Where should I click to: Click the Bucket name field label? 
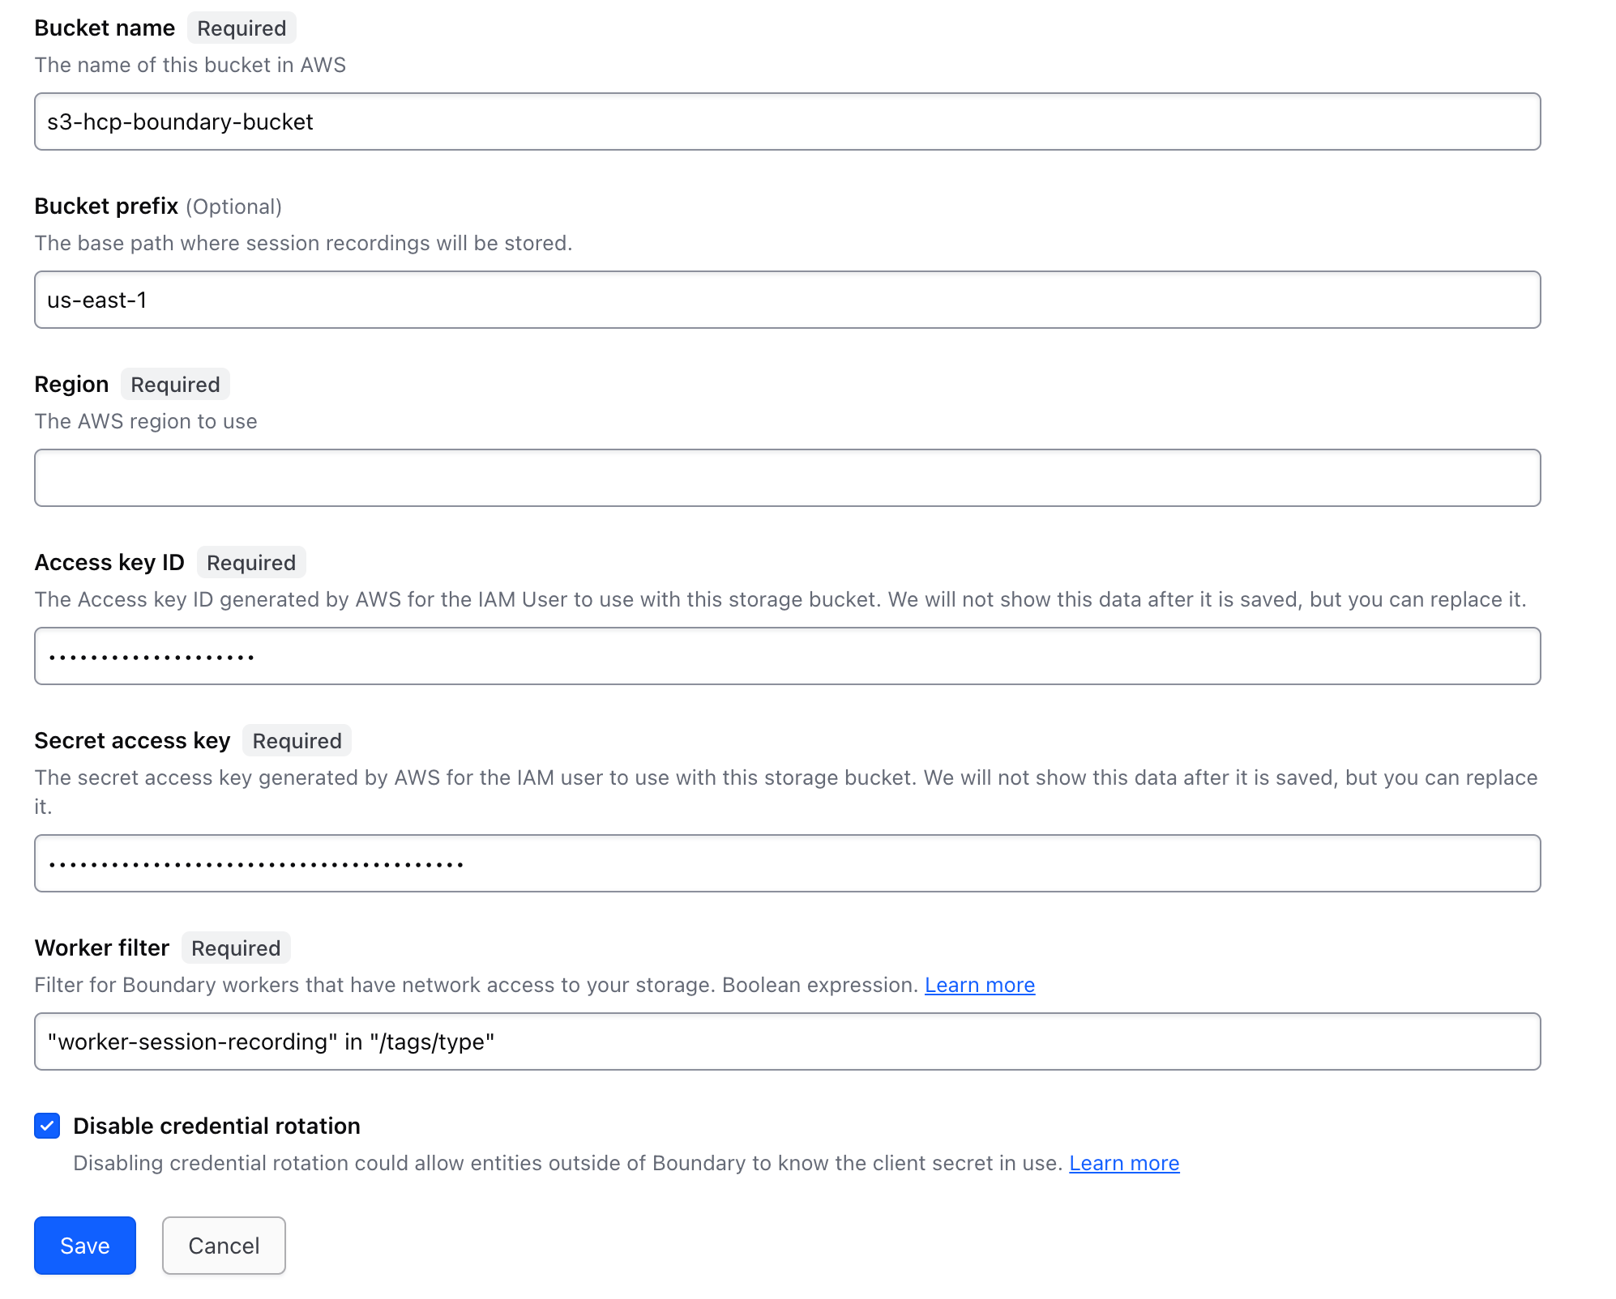point(105,28)
